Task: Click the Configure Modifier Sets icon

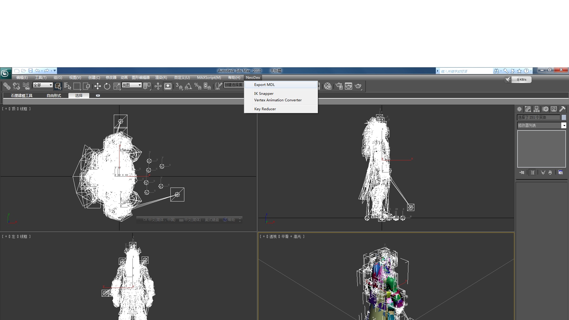Action: tap(561, 172)
